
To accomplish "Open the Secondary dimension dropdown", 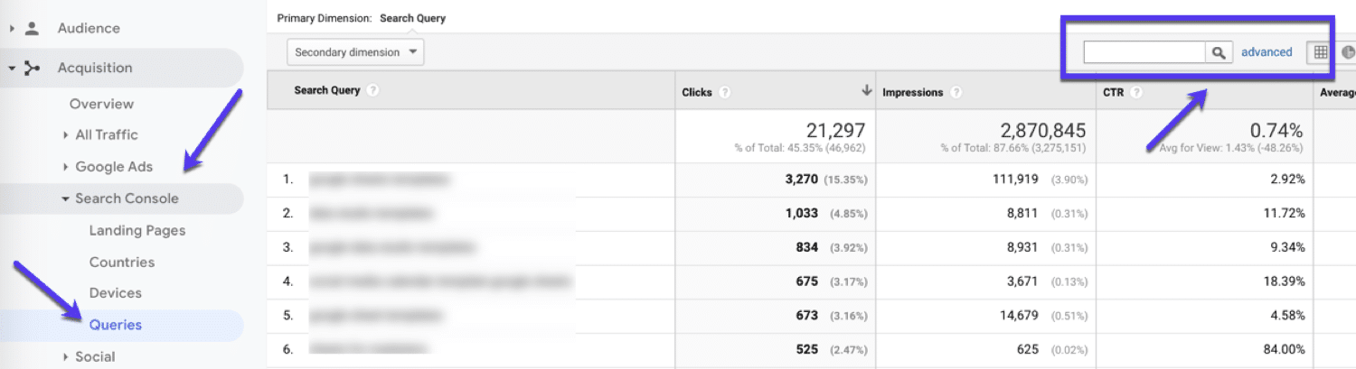I will tap(355, 52).
